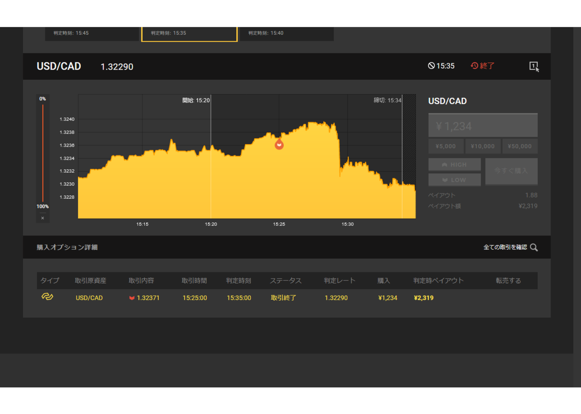Click the 取引原資産 column header
Screen dimensions: 581x414
point(91,281)
